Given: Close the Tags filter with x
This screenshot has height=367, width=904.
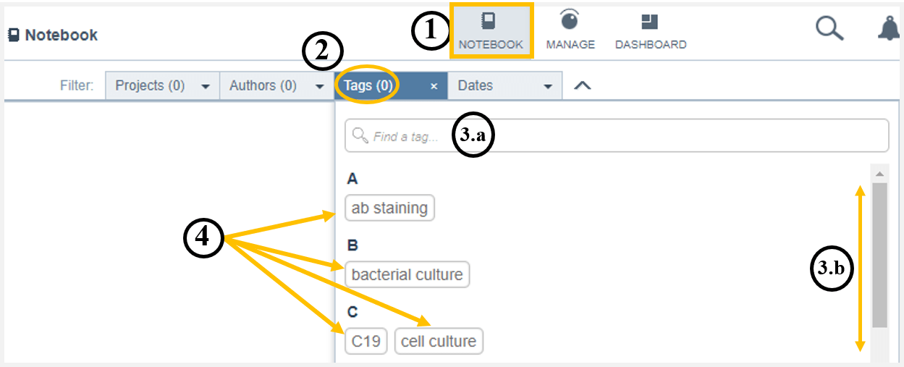Looking at the screenshot, I should click(434, 86).
